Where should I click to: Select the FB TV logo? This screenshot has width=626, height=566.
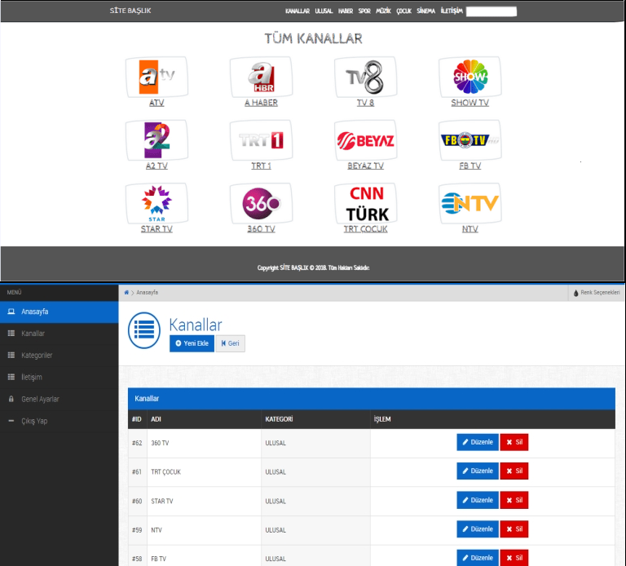(x=469, y=139)
